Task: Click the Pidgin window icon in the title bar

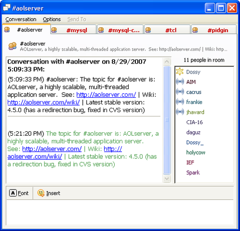Action: point(7,8)
